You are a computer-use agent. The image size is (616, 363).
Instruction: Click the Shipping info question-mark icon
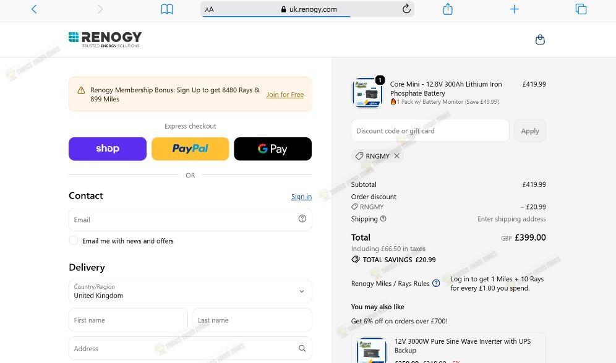tap(383, 219)
